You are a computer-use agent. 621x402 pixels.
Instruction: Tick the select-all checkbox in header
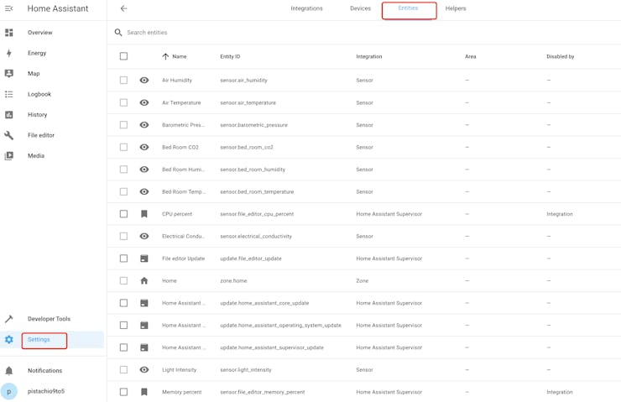click(123, 56)
